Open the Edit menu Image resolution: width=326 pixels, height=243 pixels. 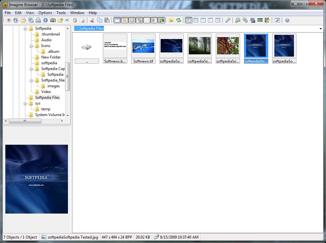coord(18,13)
